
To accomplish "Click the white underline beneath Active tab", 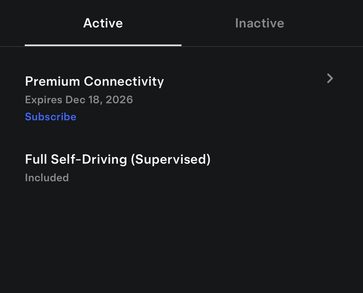I will pos(103,45).
